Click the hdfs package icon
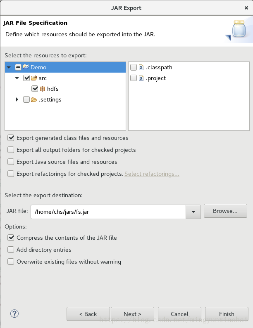This screenshot has height=328, width=253. [42, 89]
